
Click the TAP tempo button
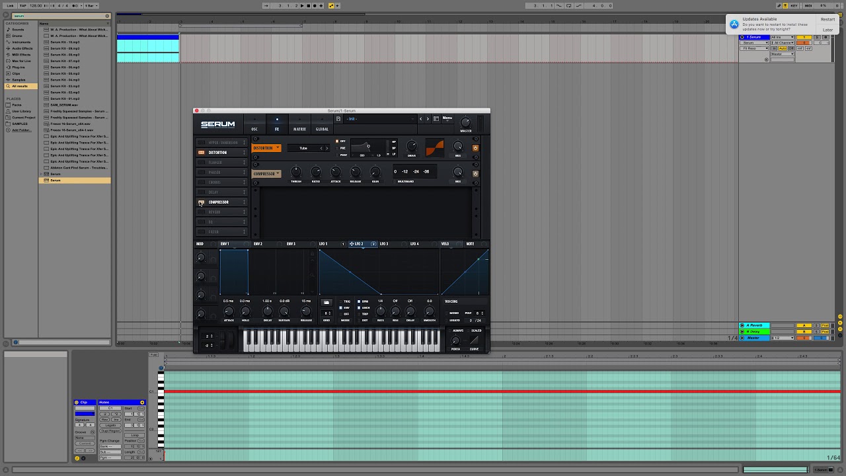pyautogui.click(x=23, y=5)
